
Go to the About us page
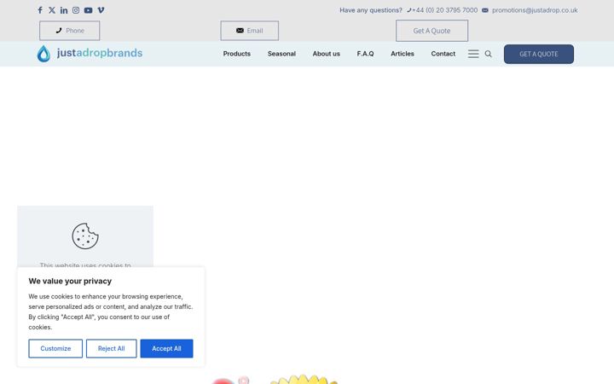pos(326,54)
